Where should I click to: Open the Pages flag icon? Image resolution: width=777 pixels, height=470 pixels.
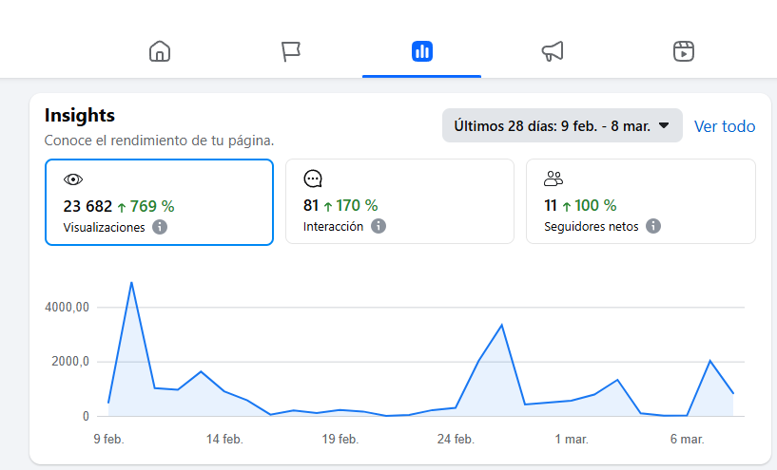(x=291, y=51)
